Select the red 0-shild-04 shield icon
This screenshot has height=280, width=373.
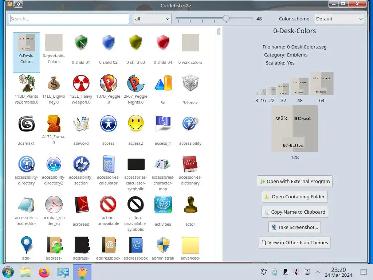[x=163, y=43]
